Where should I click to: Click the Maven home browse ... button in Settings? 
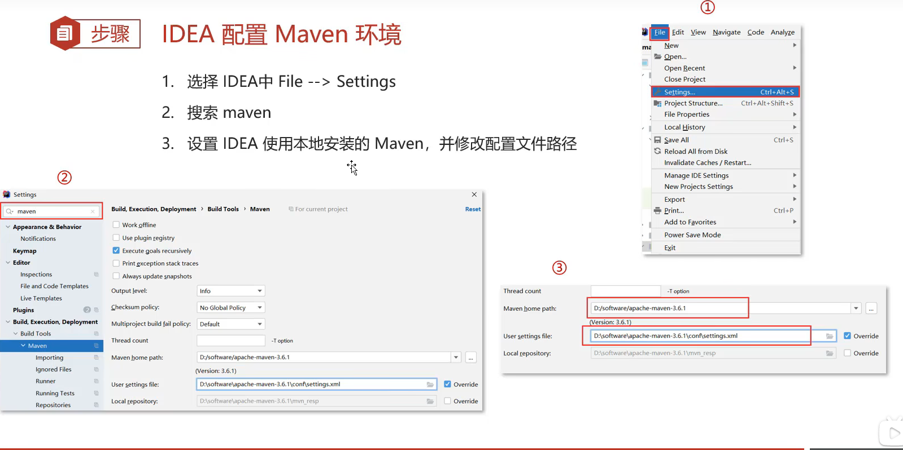point(471,358)
